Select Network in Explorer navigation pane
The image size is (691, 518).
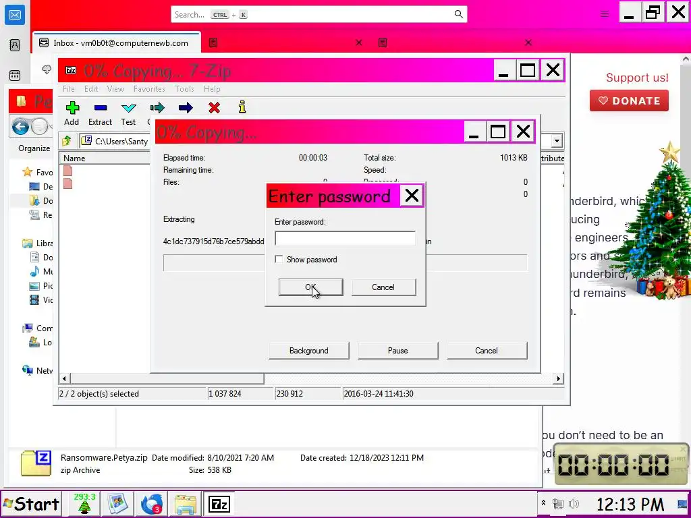(38, 370)
